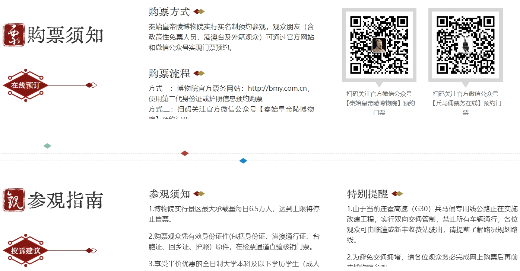520x271 pixels.
Task: Click the diamond ornament next to 购票流程
Action: (x=199, y=73)
